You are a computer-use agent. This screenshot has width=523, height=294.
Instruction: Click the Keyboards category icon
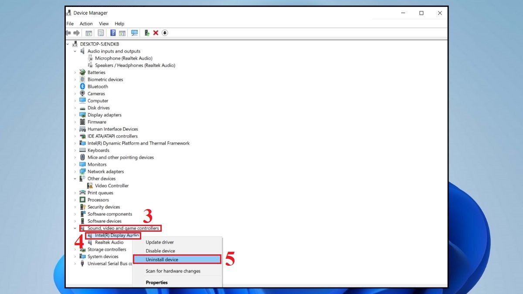[82, 150]
